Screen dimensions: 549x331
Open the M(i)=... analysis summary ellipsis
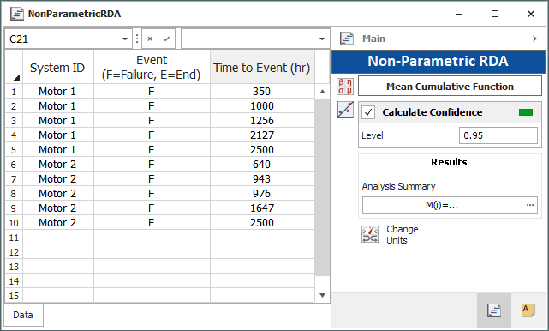(530, 205)
